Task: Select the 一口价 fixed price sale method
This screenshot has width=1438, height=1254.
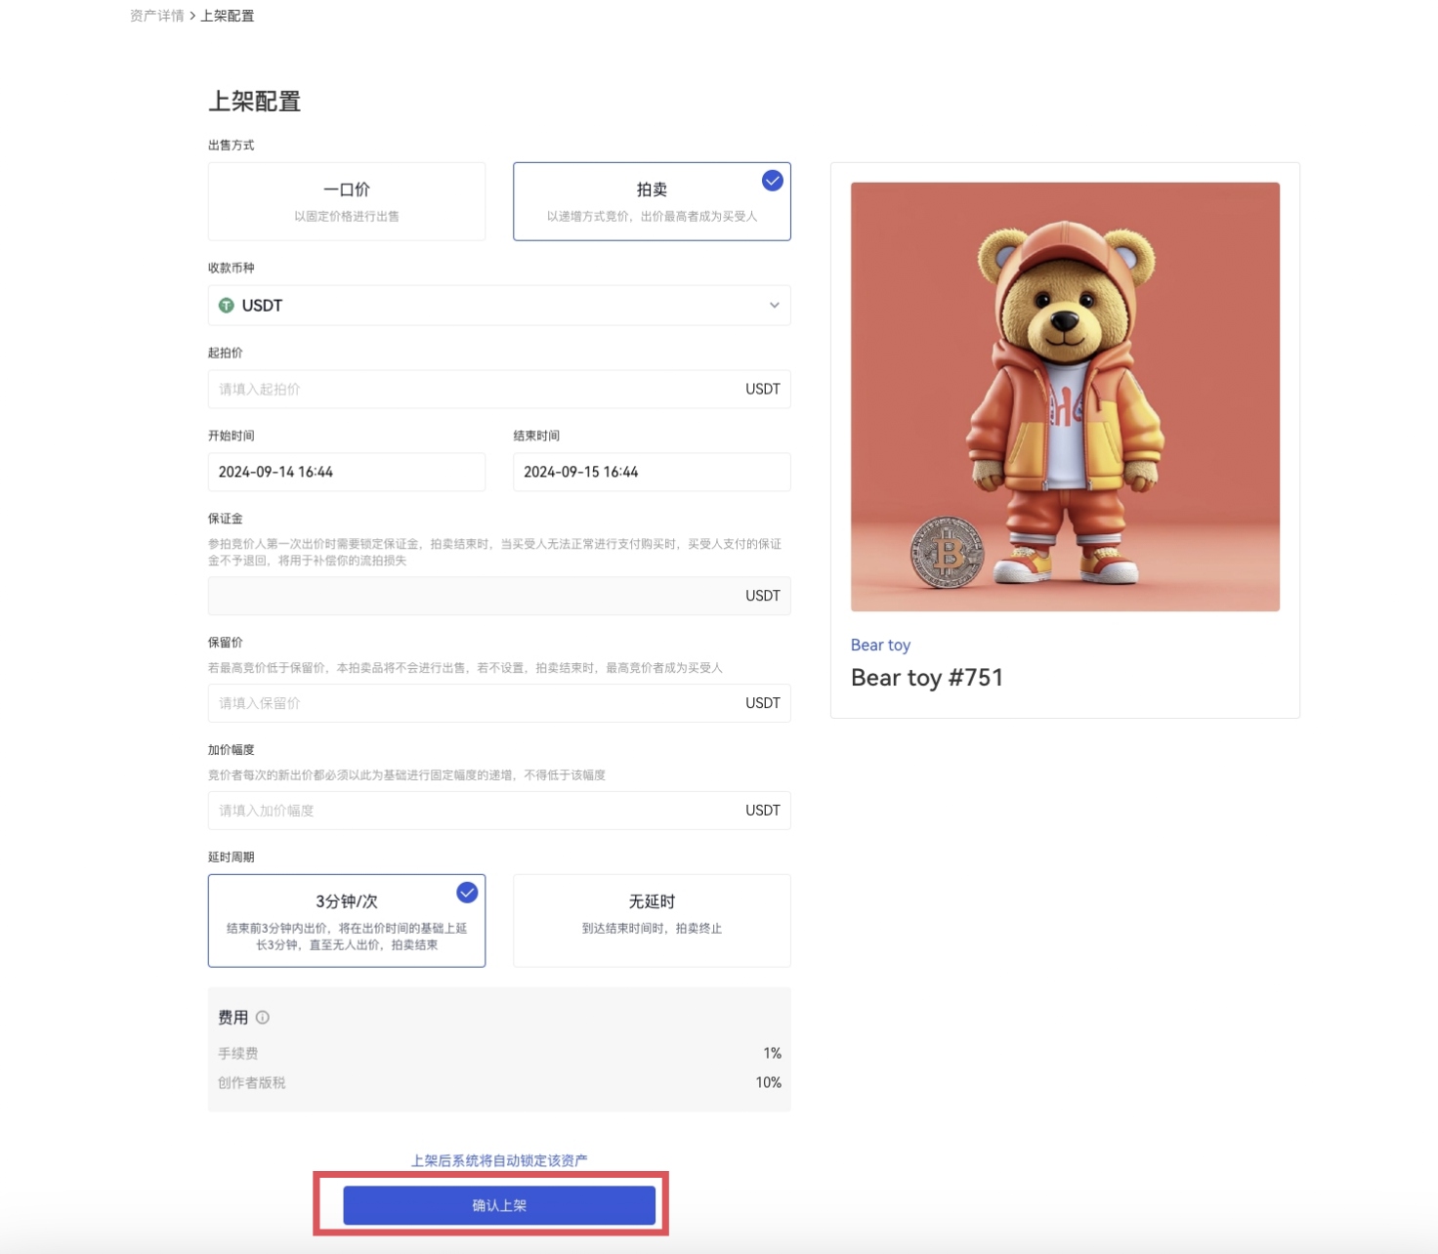Action: [347, 201]
